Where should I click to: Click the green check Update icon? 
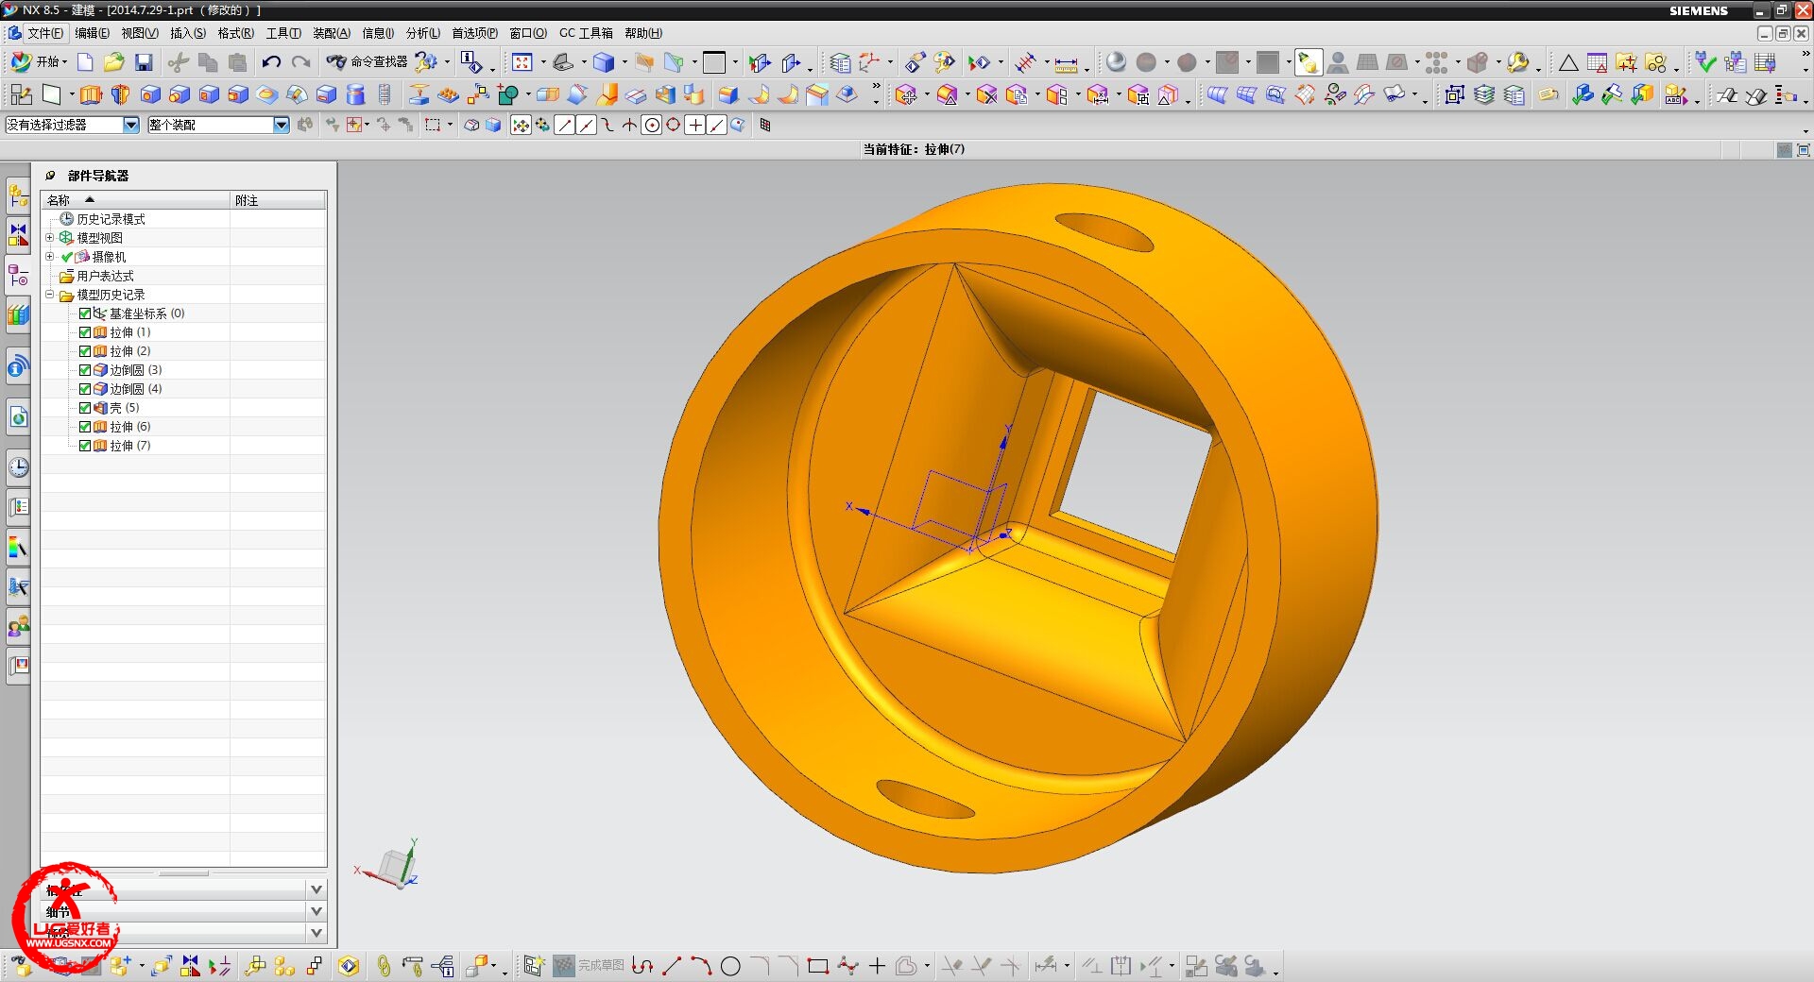[x=1705, y=62]
